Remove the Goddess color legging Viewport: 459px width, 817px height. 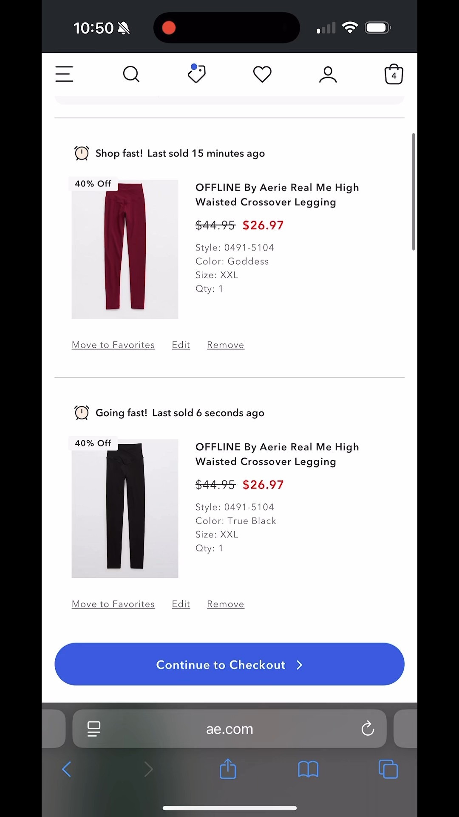click(225, 345)
